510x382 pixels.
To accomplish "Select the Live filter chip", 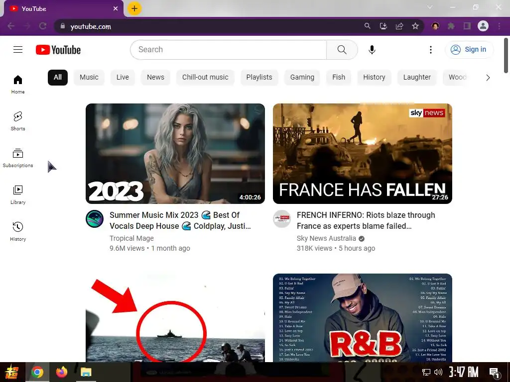I will click(123, 77).
